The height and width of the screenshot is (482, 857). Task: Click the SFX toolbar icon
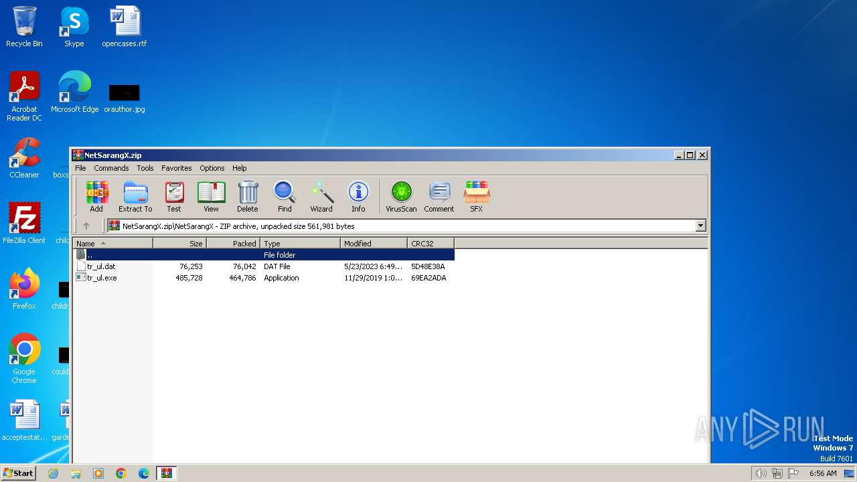point(476,196)
